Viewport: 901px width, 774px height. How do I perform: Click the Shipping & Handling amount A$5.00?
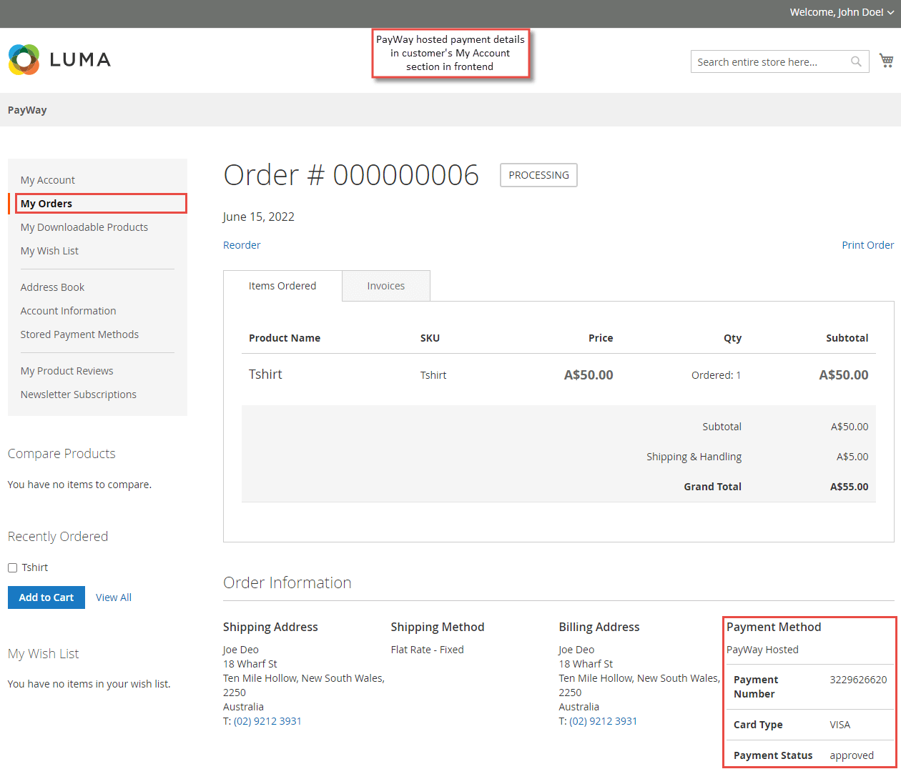click(x=852, y=457)
